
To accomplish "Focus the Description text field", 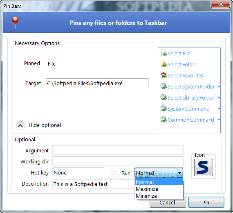I will point(94,184).
